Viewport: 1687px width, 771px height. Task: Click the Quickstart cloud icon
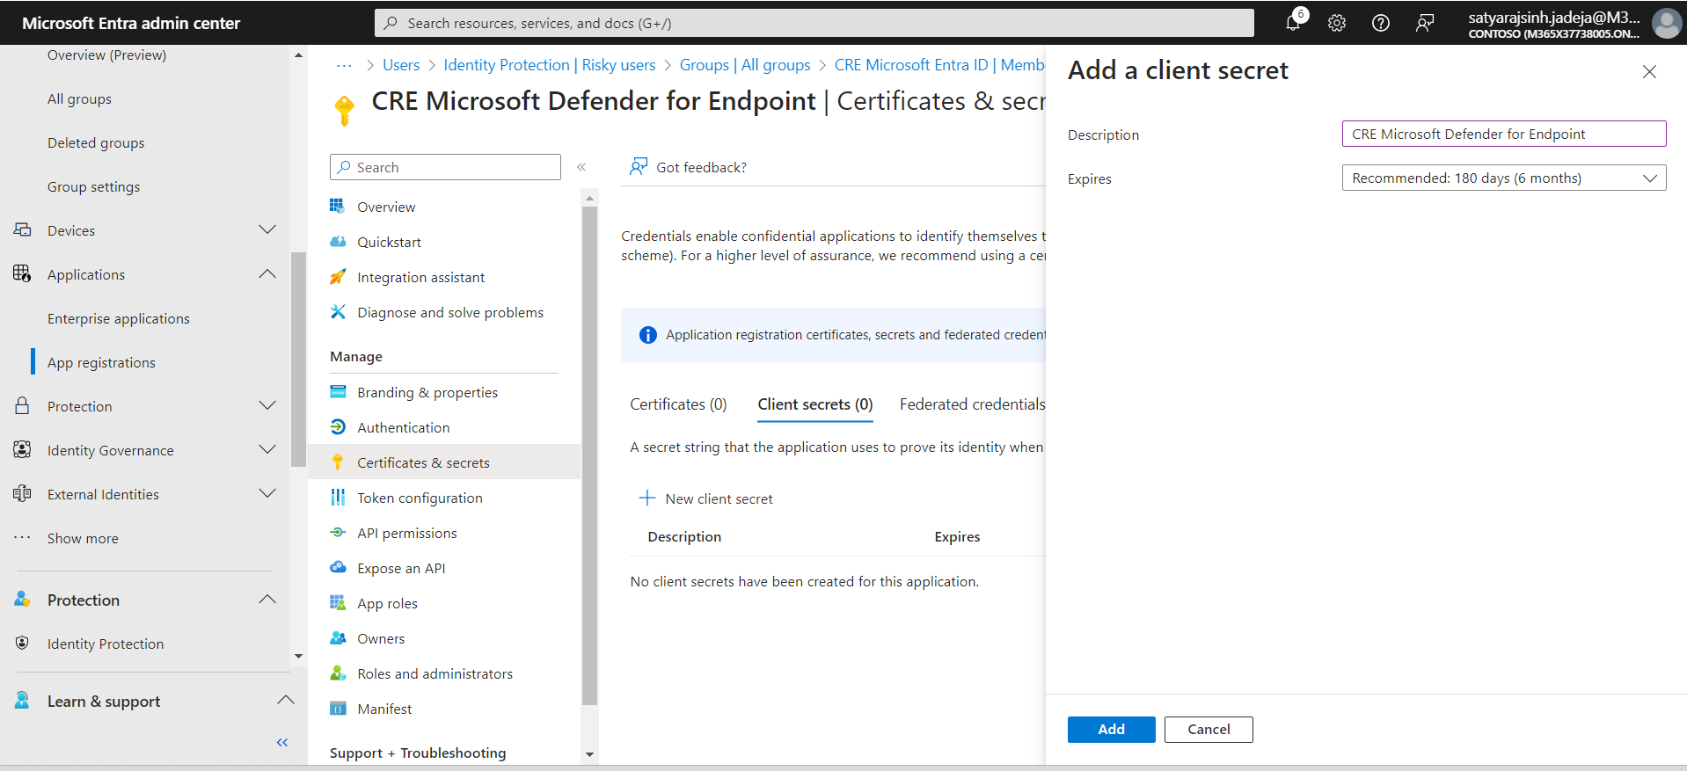pyautogui.click(x=338, y=241)
